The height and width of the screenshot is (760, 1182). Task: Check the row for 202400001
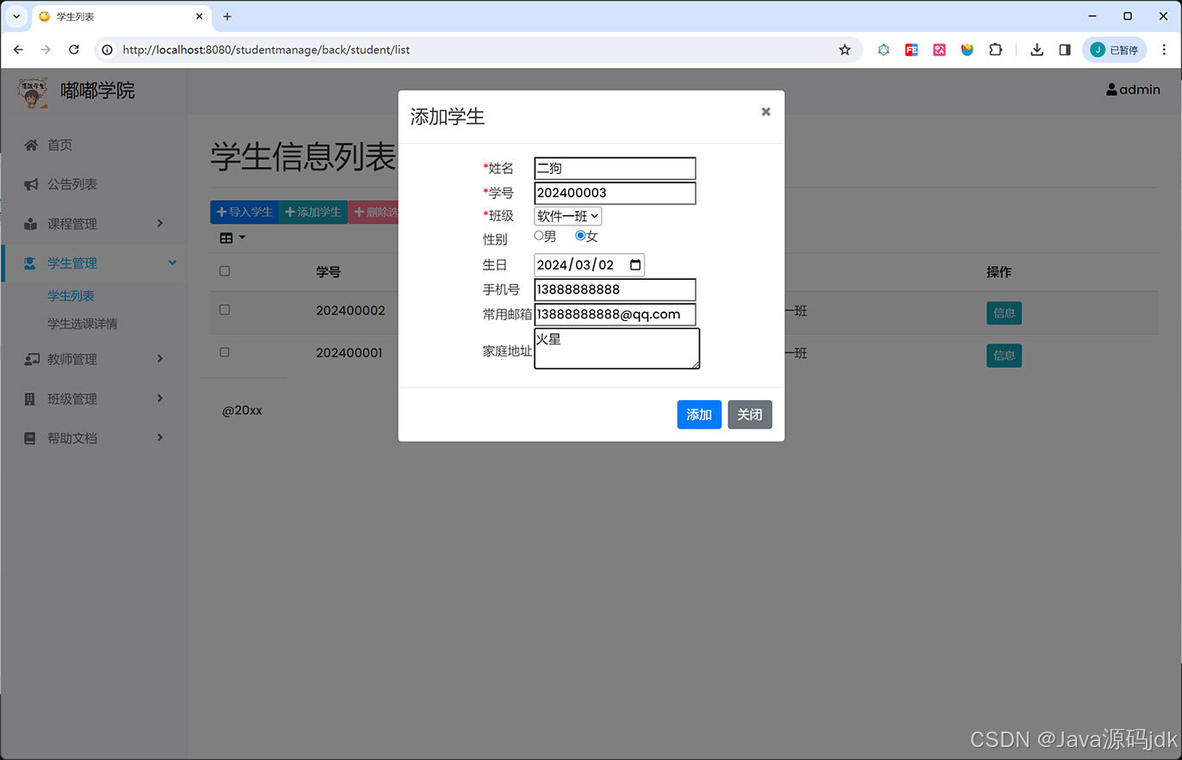pyautogui.click(x=225, y=352)
